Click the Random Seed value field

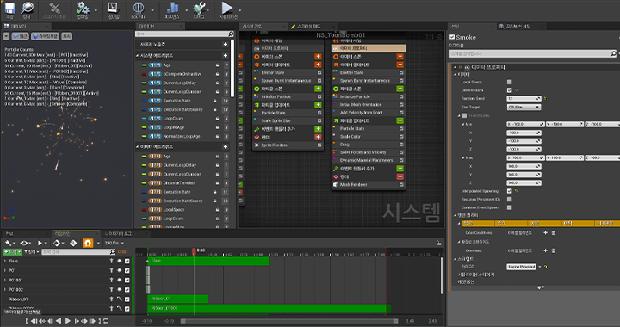524,98
